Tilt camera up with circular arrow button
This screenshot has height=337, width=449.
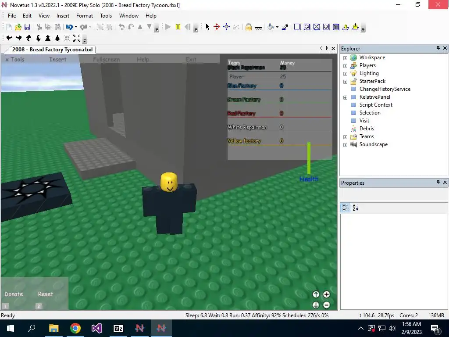pos(316,294)
